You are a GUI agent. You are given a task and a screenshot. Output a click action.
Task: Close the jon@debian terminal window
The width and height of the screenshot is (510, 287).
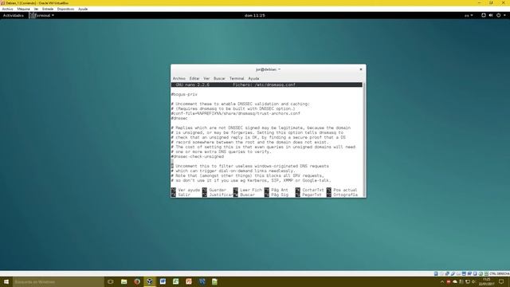(361, 69)
